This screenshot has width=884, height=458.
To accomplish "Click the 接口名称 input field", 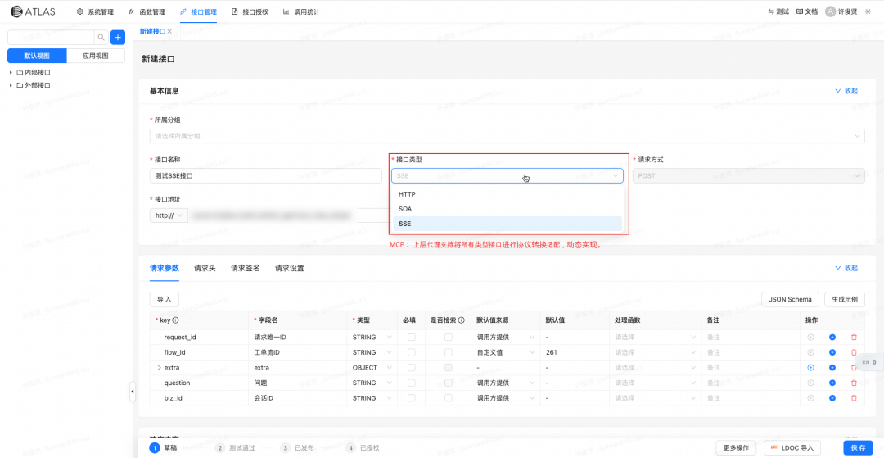I will coord(265,176).
